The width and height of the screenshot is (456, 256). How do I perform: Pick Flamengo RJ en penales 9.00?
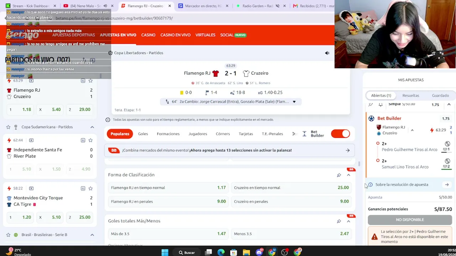click(x=168, y=202)
